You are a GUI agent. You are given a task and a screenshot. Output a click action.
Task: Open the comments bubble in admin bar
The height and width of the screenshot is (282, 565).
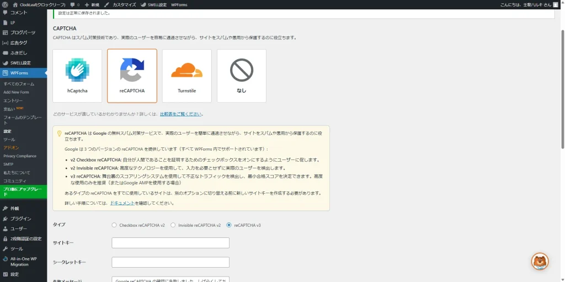pyautogui.click(x=74, y=4)
